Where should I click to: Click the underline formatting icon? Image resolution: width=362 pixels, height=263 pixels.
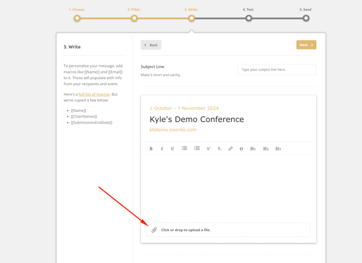pos(172,149)
